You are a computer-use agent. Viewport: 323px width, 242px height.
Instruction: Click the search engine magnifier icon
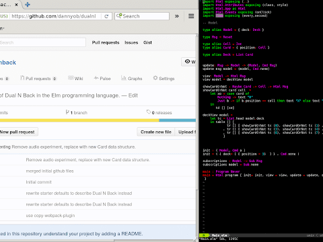coord(119,15)
